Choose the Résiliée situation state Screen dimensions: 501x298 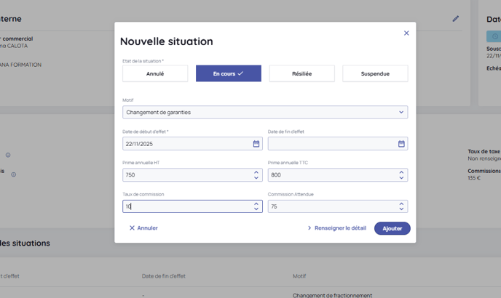click(x=301, y=73)
